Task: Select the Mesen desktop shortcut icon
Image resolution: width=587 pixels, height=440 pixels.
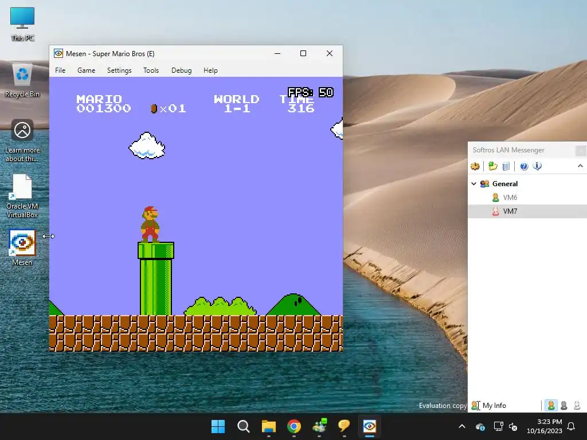Action: pyautogui.click(x=22, y=247)
